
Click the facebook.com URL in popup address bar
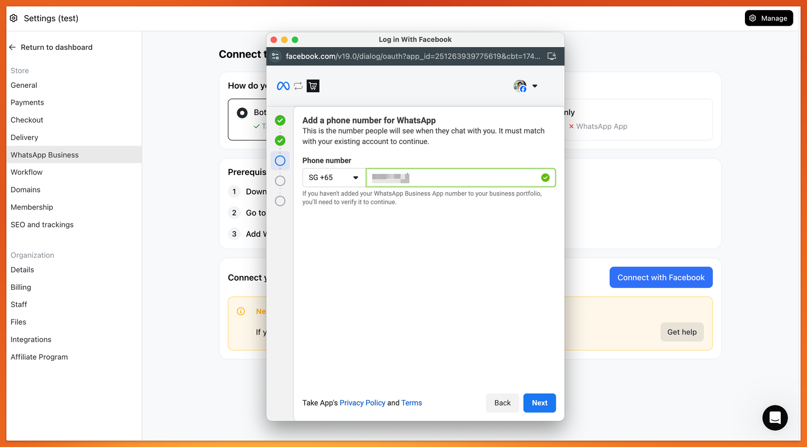(413, 56)
